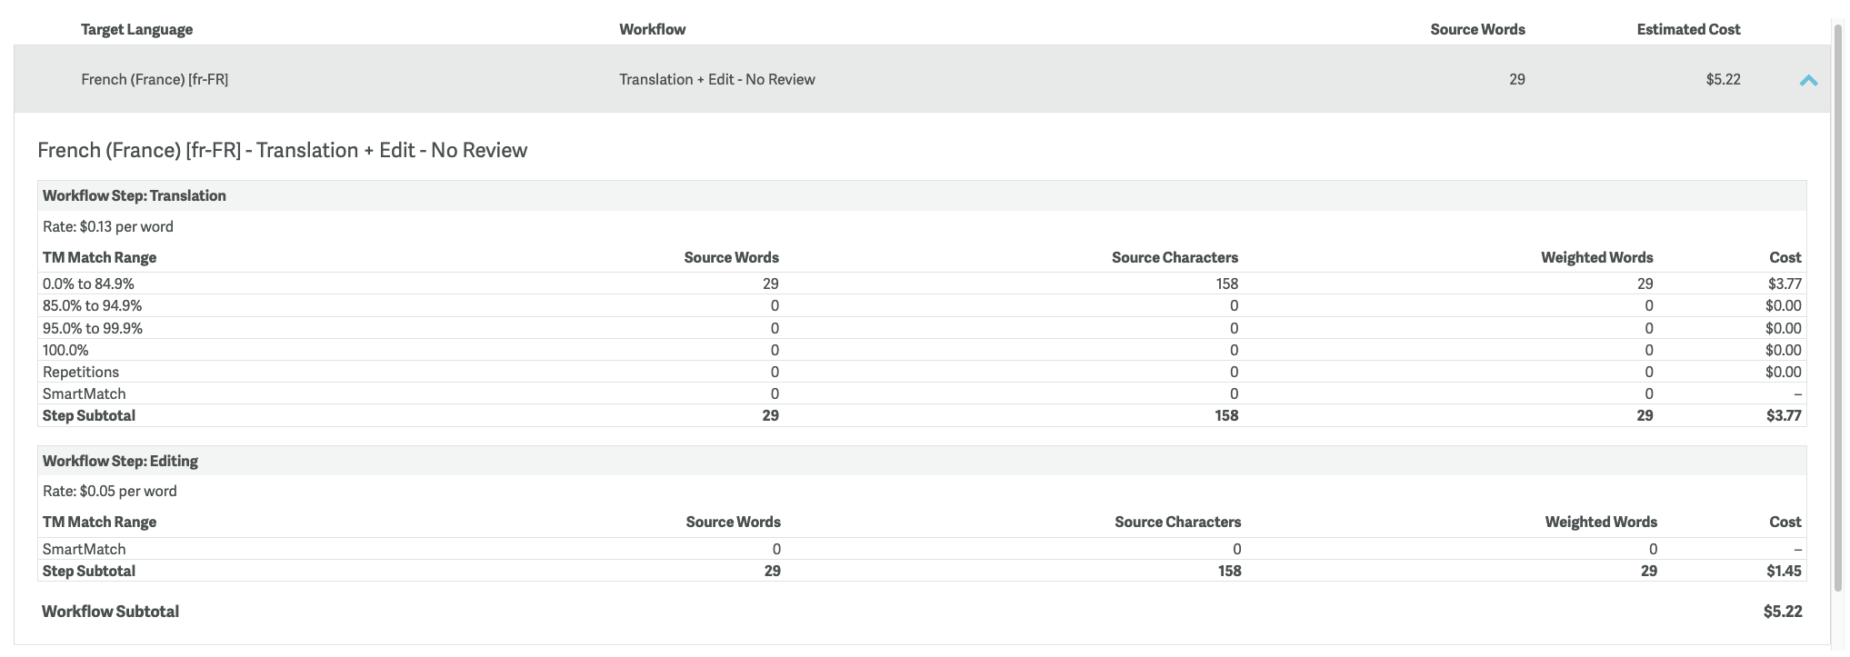Image resolution: width=1850 pixels, height=657 pixels.
Task: Click the $0.00 cost in the 85.0% to 94.9% row
Action: [1783, 305]
